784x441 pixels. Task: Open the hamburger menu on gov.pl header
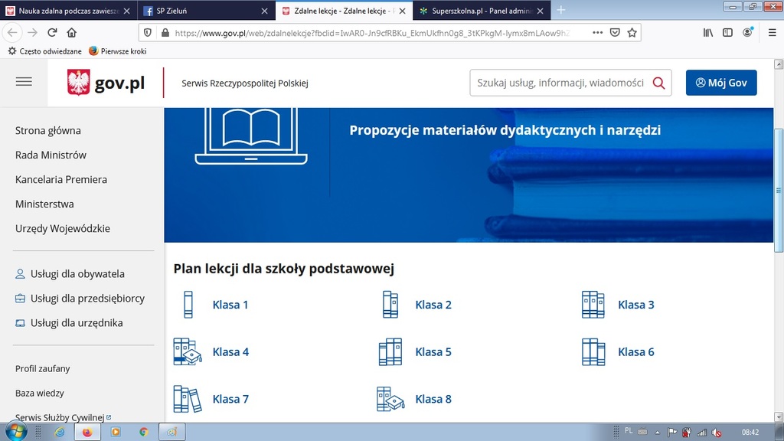pos(24,82)
